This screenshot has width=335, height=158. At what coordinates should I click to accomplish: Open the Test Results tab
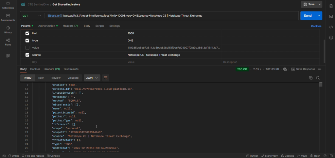click(71, 69)
